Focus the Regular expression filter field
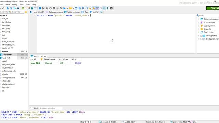 (x=51, y=108)
